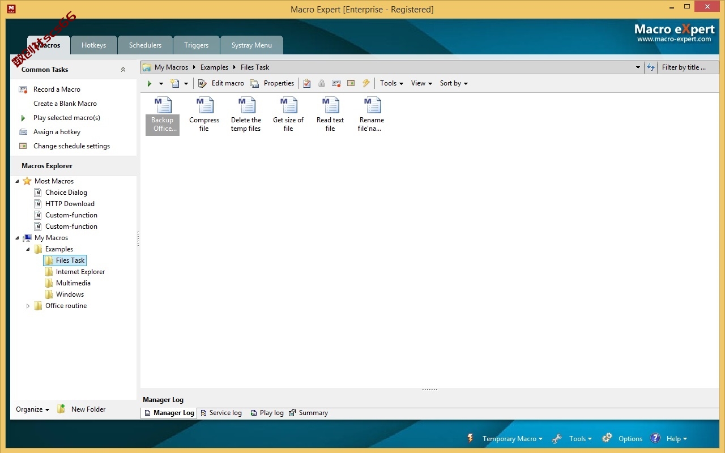725x453 pixels.
Task: Collapse the Examples folder node
Action: 28,249
